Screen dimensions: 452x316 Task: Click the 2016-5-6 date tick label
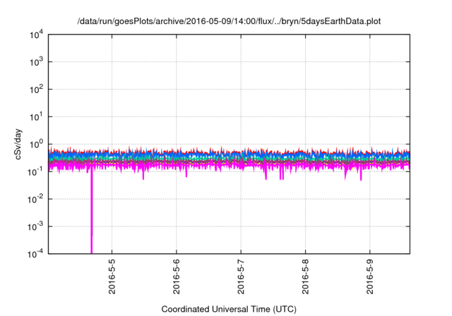[x=177, y=276]
